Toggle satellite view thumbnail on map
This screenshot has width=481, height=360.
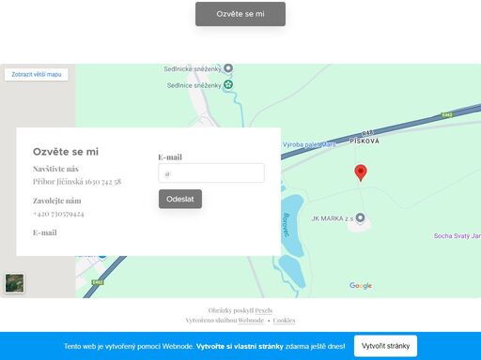pyautogui.click(x=14, y=283)
